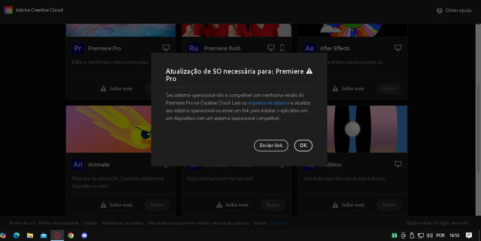Click the mobile phone icon on Premiere Rush card
The image size is (481, 241).
click(282, 48)
